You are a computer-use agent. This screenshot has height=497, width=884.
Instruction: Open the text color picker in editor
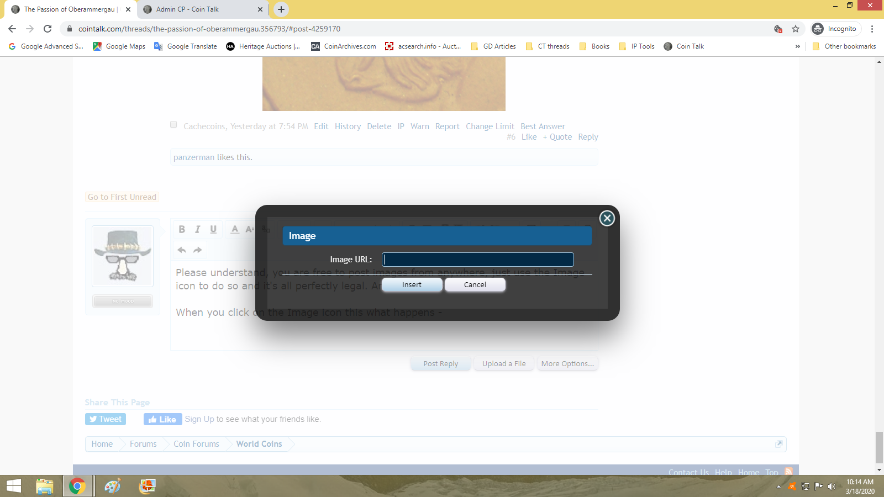(235, 229)
